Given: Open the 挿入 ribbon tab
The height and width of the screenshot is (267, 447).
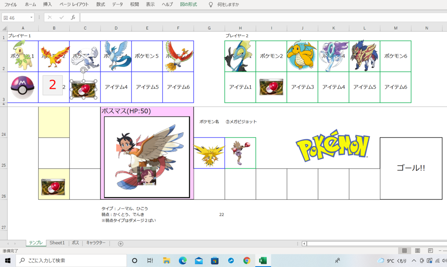Looking at the screenshot, I should click(48, 4).
